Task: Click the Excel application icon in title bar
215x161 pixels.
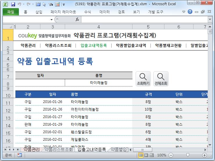Action: (5, 4)
